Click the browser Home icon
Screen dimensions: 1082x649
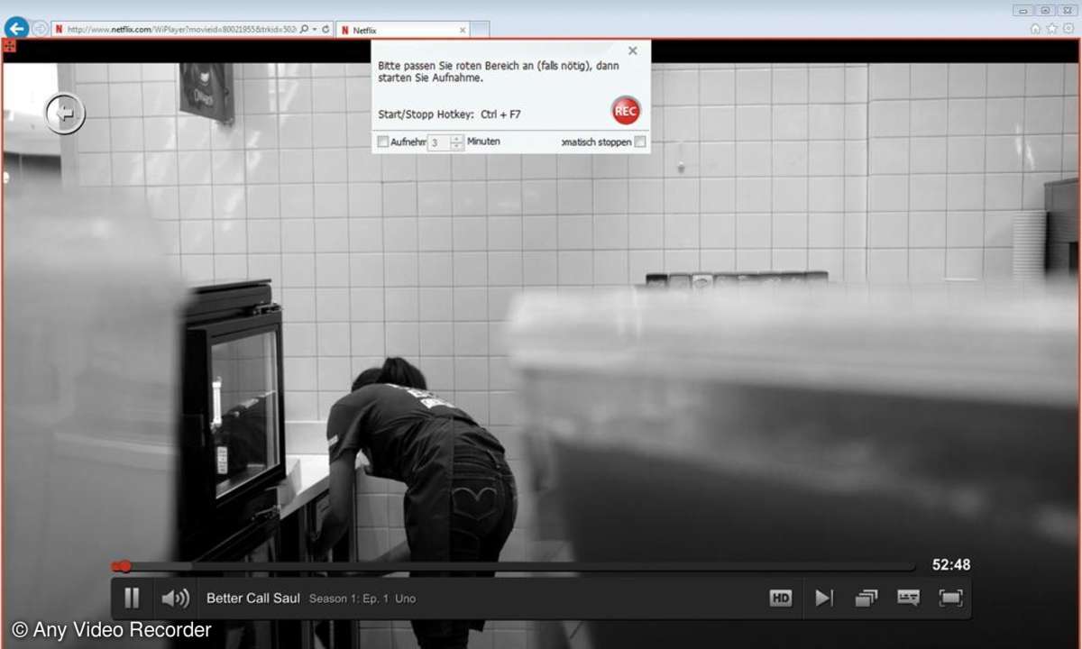tap(1035, 29)
